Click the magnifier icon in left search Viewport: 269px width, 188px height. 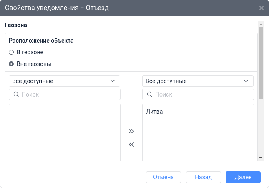[x=16, y=94]
